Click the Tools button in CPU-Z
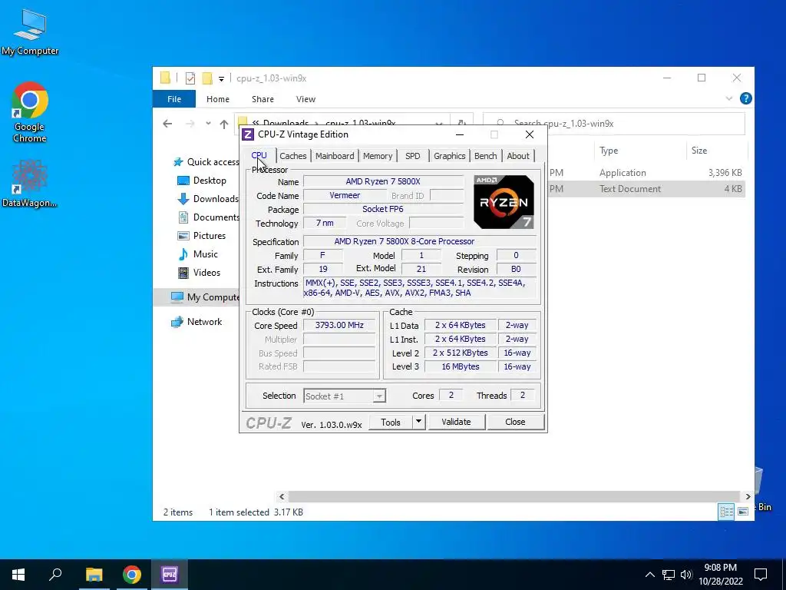 391,422
